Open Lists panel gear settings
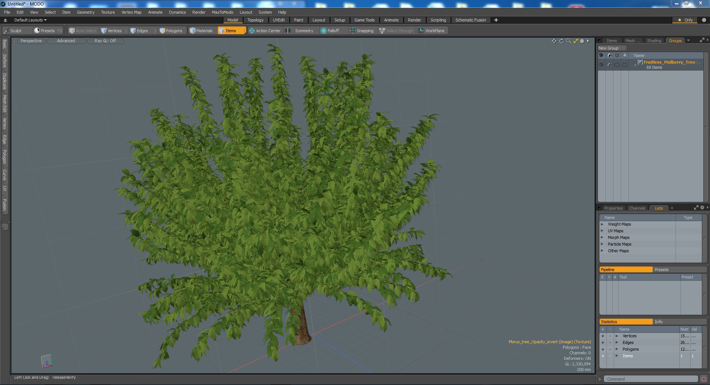 tap(702, 208)
